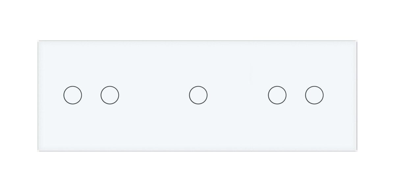Click the first circle on the switch panel
The height and width of the screenshot is (192, 395).
click(x=72, y=95)
